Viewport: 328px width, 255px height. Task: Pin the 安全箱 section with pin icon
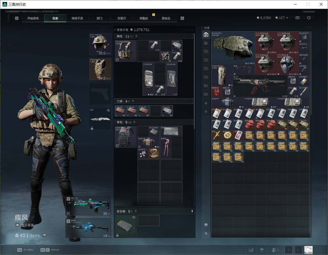(x=192, y=211)
